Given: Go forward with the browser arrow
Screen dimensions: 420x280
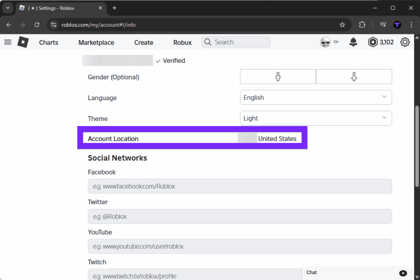Looking at the screenshot, I should pos(23,25).
